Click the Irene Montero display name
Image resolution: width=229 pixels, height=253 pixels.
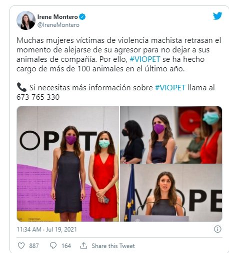(x=57, y=17)
